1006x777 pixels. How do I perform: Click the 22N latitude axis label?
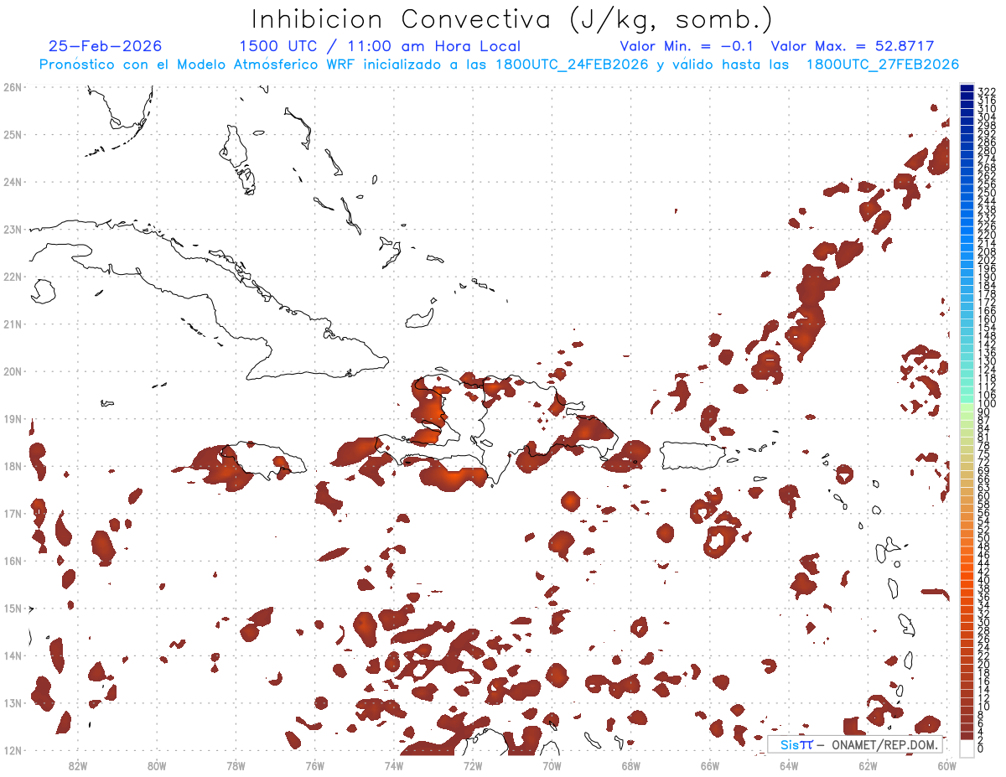coord(12,276)
